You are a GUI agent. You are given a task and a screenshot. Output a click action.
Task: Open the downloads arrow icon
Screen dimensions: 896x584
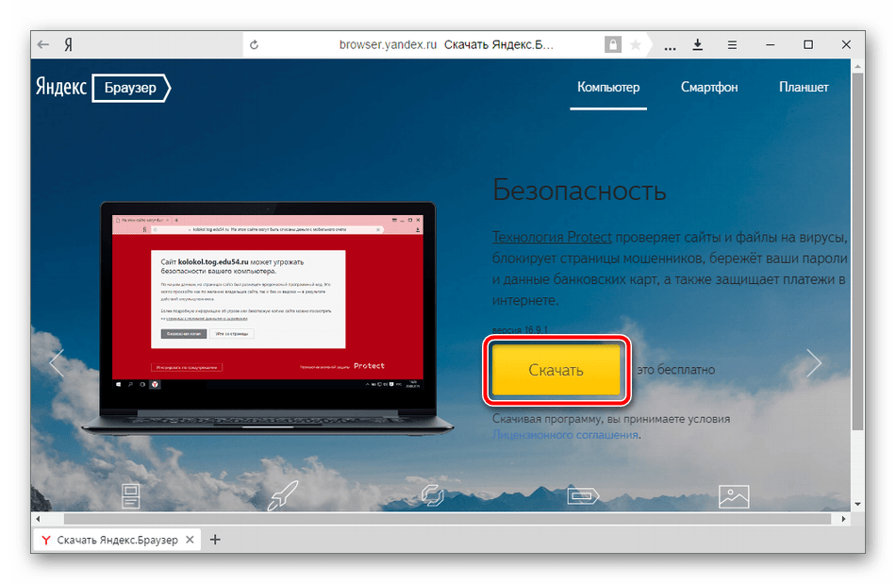coord(698,44)
